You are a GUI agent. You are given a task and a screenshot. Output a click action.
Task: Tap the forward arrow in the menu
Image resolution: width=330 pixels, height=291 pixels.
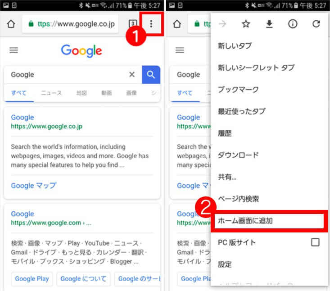(x=222, y=24)
